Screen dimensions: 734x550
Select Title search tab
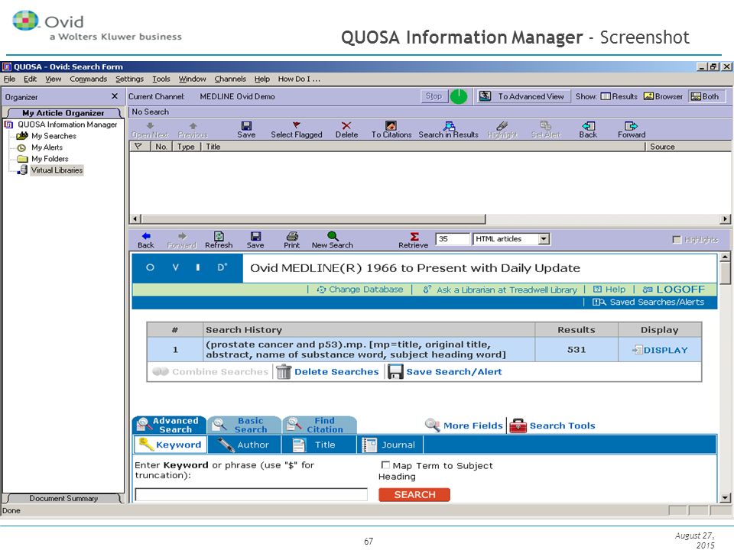[320, 445]
